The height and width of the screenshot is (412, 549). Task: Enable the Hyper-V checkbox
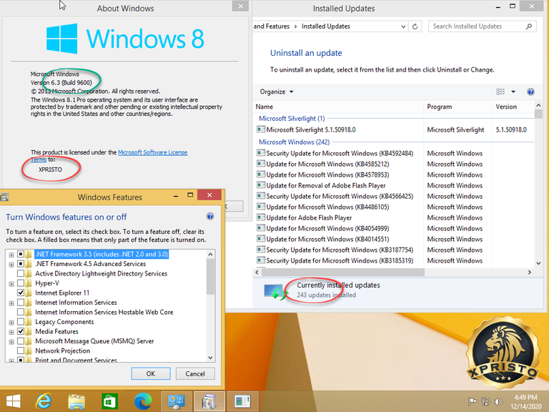pyautogui.click(x=21, y=283)
